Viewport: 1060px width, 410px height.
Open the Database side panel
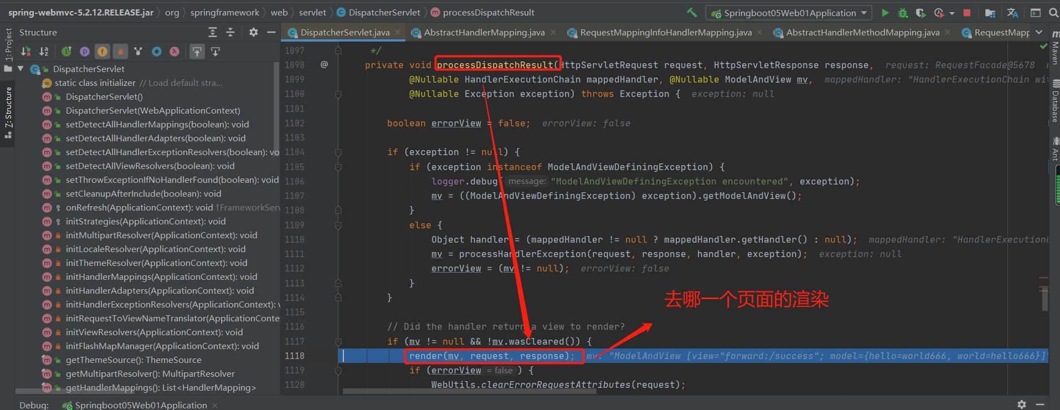click(1055, 101)
